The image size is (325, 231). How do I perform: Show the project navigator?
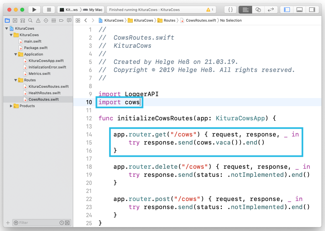pos(7,20)
